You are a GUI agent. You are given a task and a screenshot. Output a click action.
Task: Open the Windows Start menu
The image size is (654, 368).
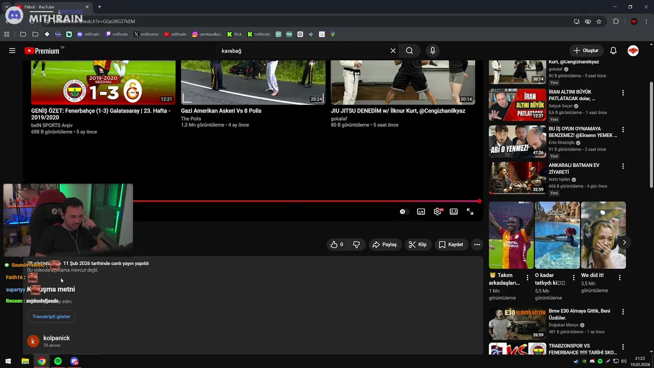(x=8, y=361)
